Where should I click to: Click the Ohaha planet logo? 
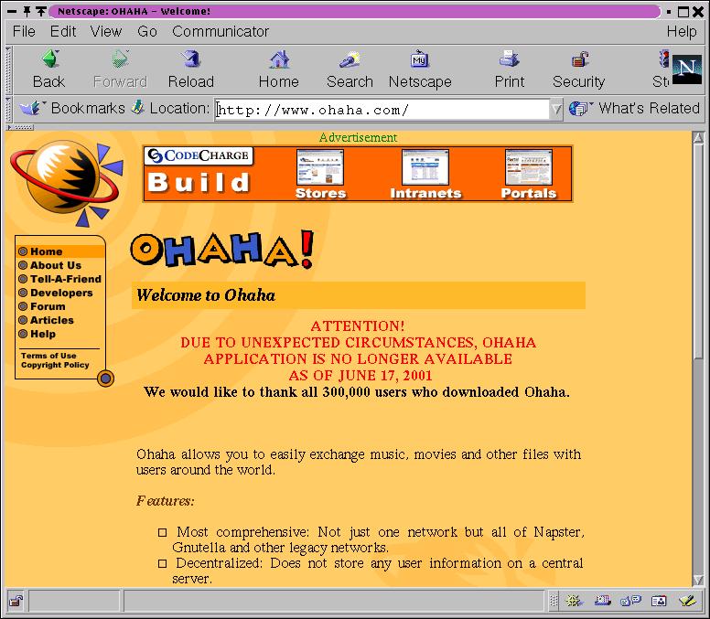[67, 183]
